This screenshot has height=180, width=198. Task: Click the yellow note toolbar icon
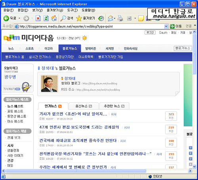click(x=141, y=18)
